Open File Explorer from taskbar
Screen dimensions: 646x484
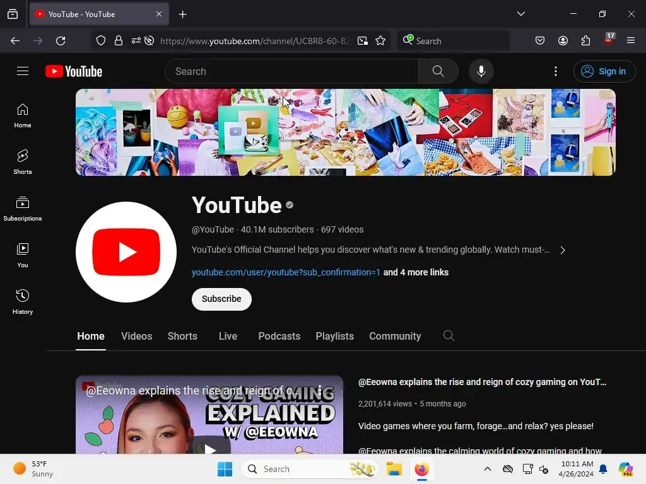(x=394, y=469)
